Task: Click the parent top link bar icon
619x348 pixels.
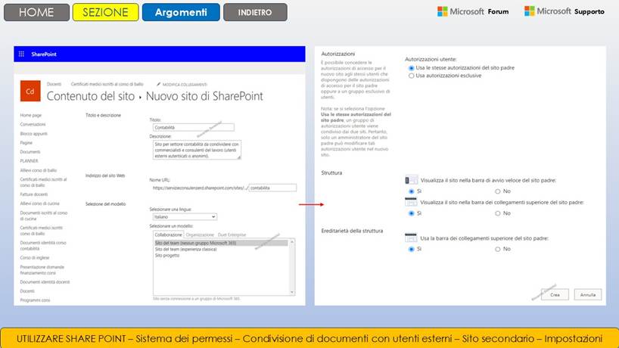Action: tap(411, 202)
